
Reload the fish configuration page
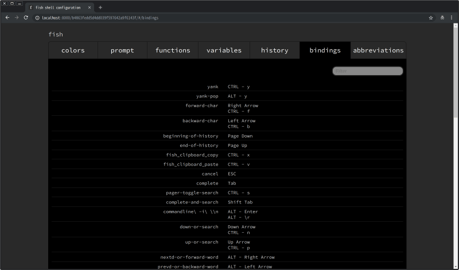pos(26,18)
